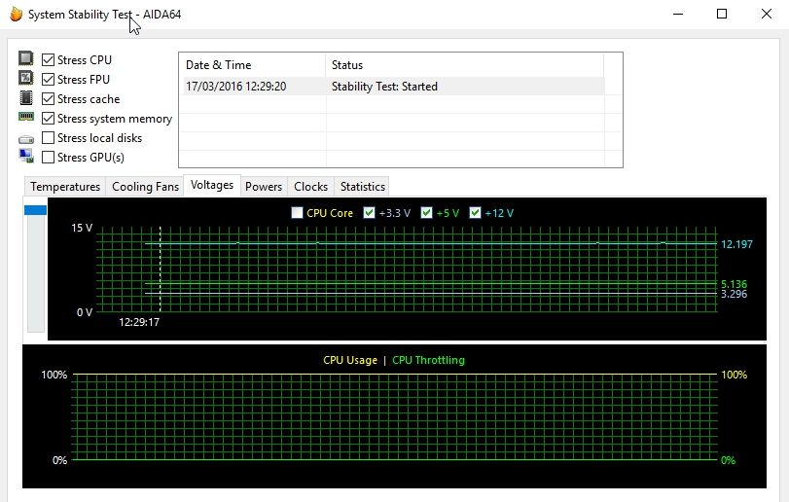The height and width of the screenshot is (502, 789).
Task: Uncheck the Stress system memory checkbox
Action: (48, 119)
